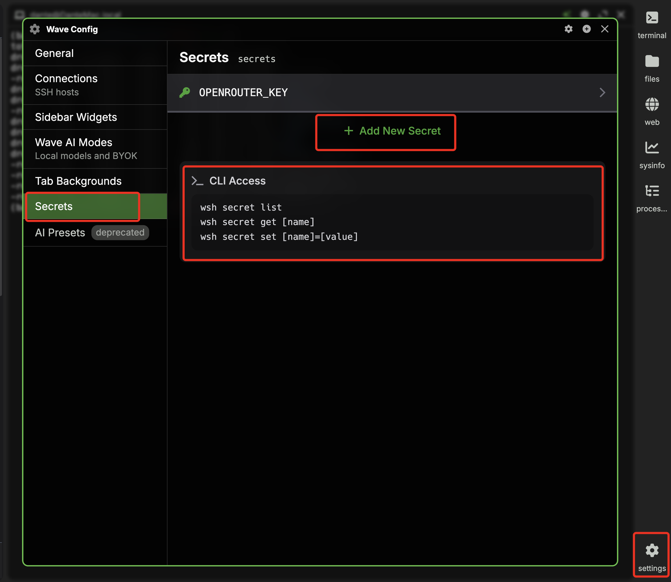Click the green key icon beside OPENROUTER_KEY
Image resolution: width=671 pixels, height=582 pixels.
pos(185,93)
